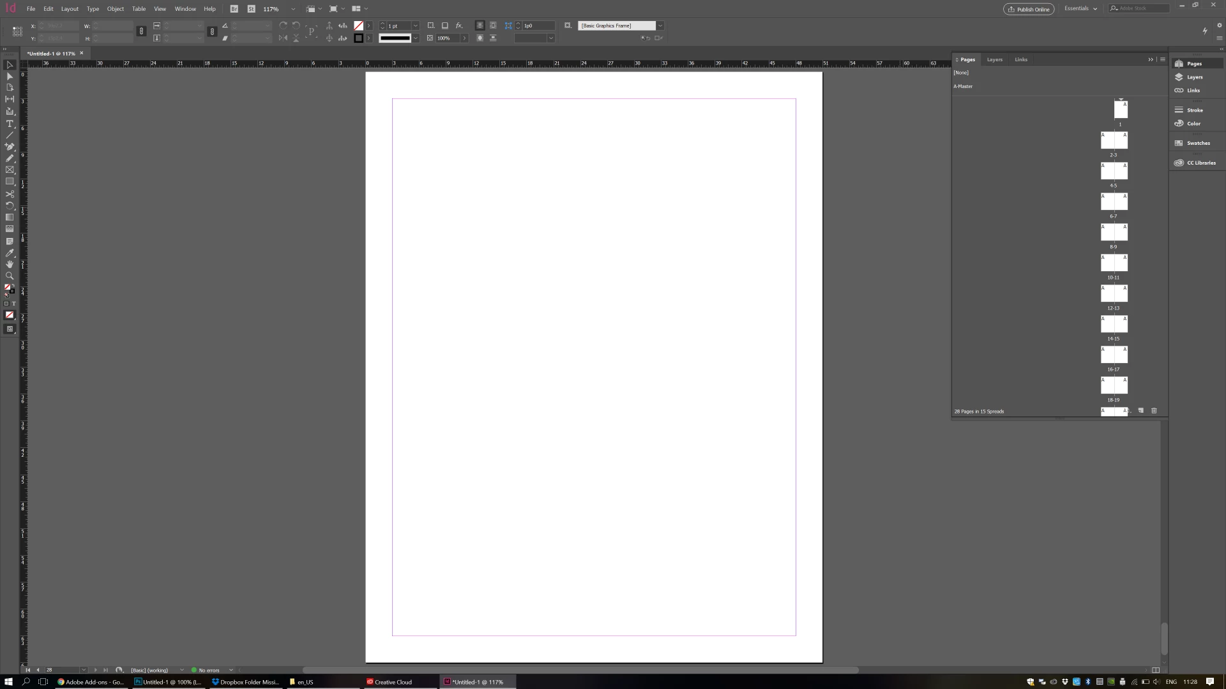Select the Scissors tool
The width and height of the screenshot is (1226, 689).
(10, 194)
